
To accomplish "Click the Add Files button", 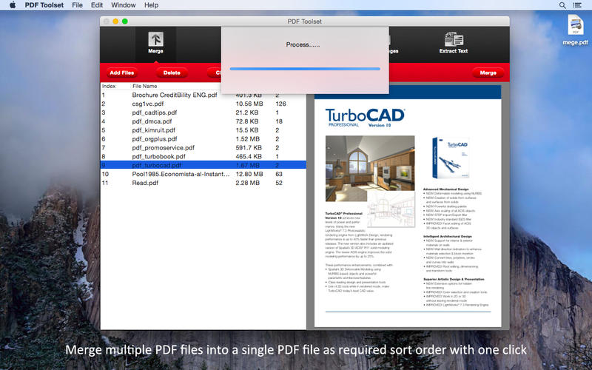I will pos(122,73).
